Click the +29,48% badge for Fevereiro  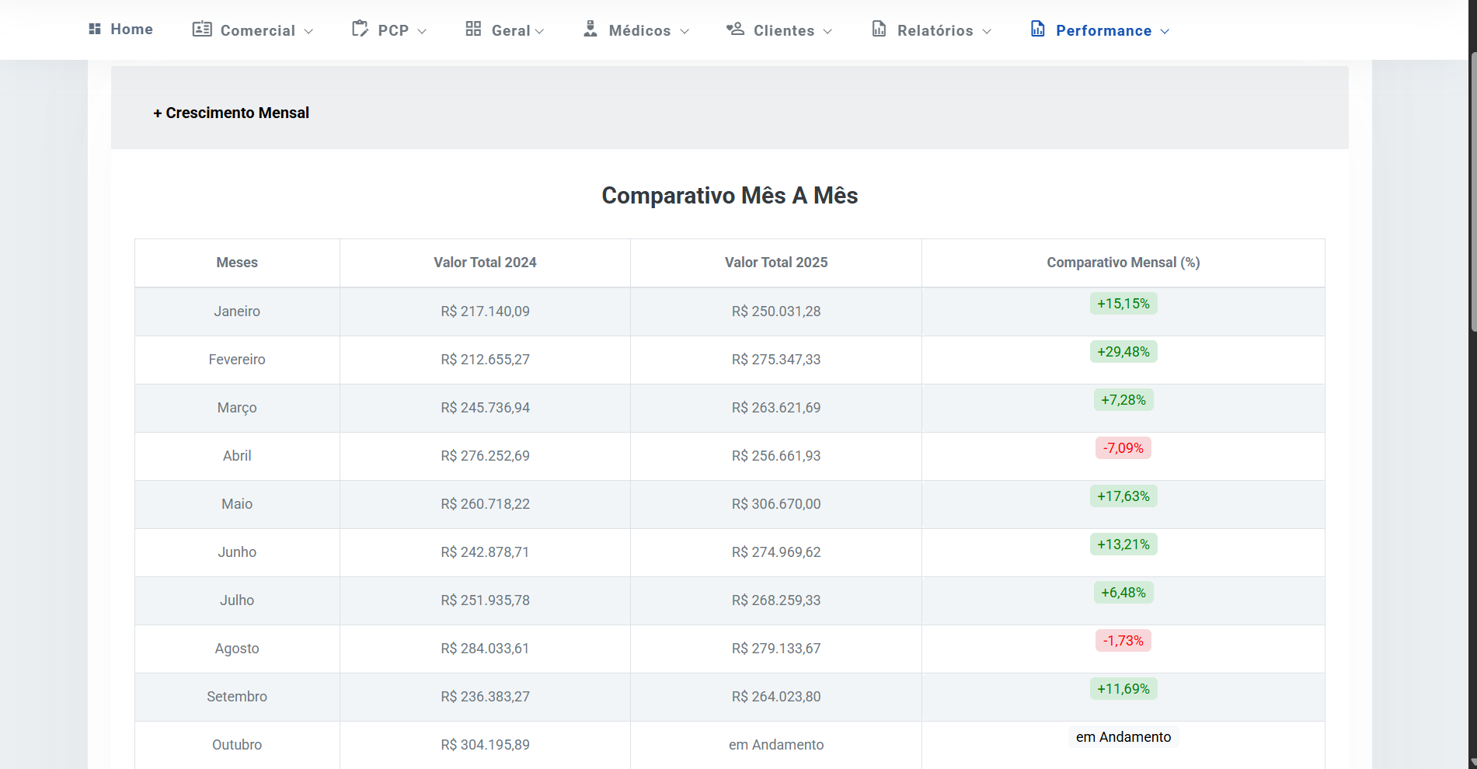tap(1123, 352)
